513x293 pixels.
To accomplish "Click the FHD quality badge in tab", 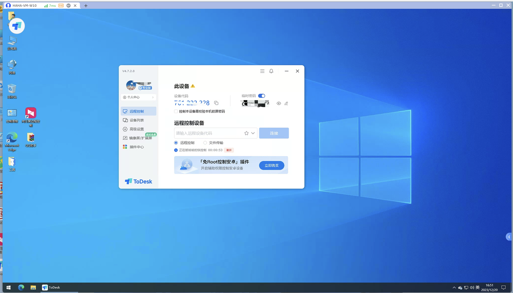I will tap(61, 6).
